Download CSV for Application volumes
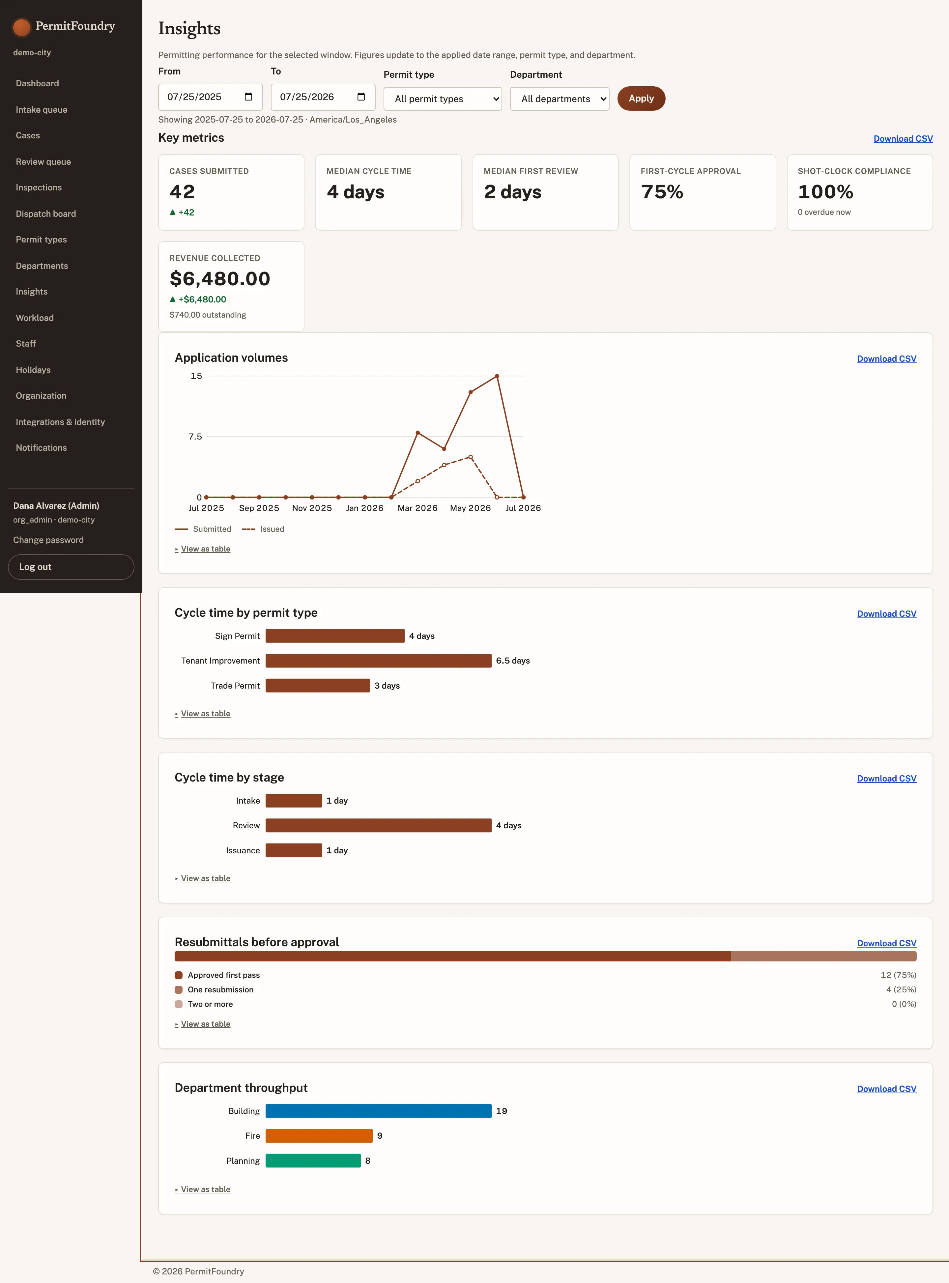 (x=886, y=358)
